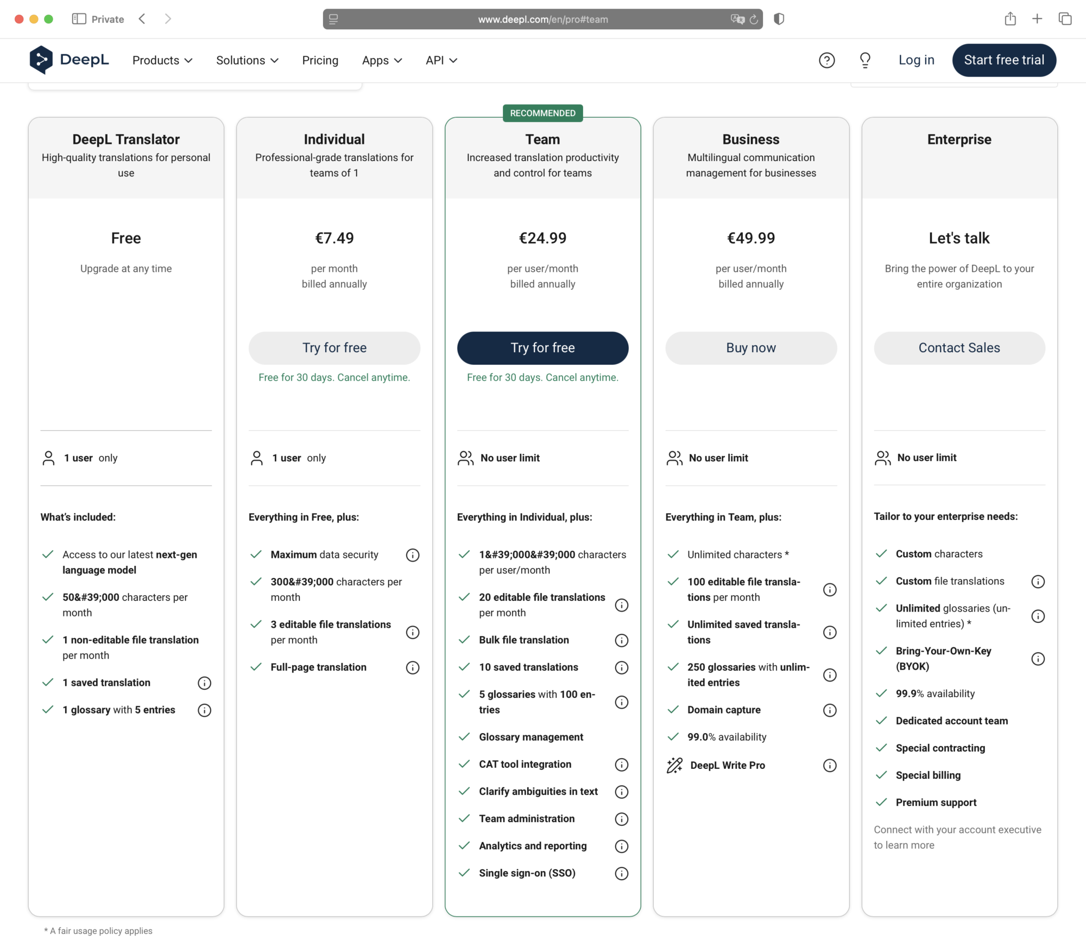The width and height of the screenshot is (1086, 942).
Task: Select Pricing in the navigation bar
Action: pyautogui.click(x=320, y=60)
